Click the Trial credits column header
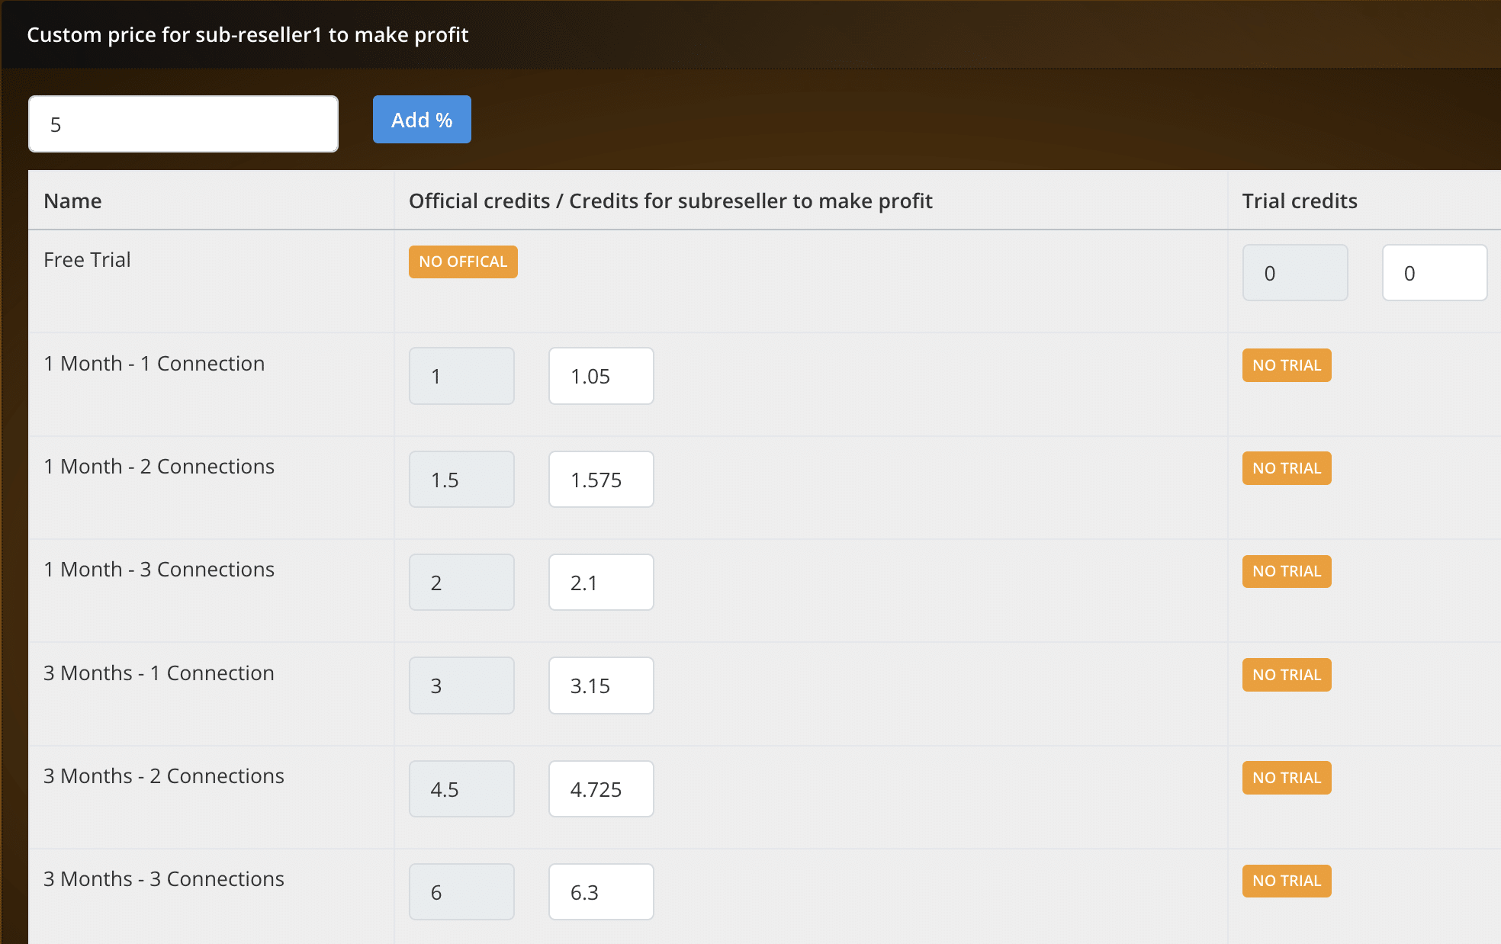This screenshot has width=1501, height=944. tap(1300, 201)
